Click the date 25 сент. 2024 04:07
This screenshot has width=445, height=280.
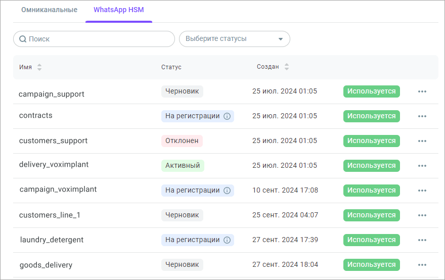point(285,215)
